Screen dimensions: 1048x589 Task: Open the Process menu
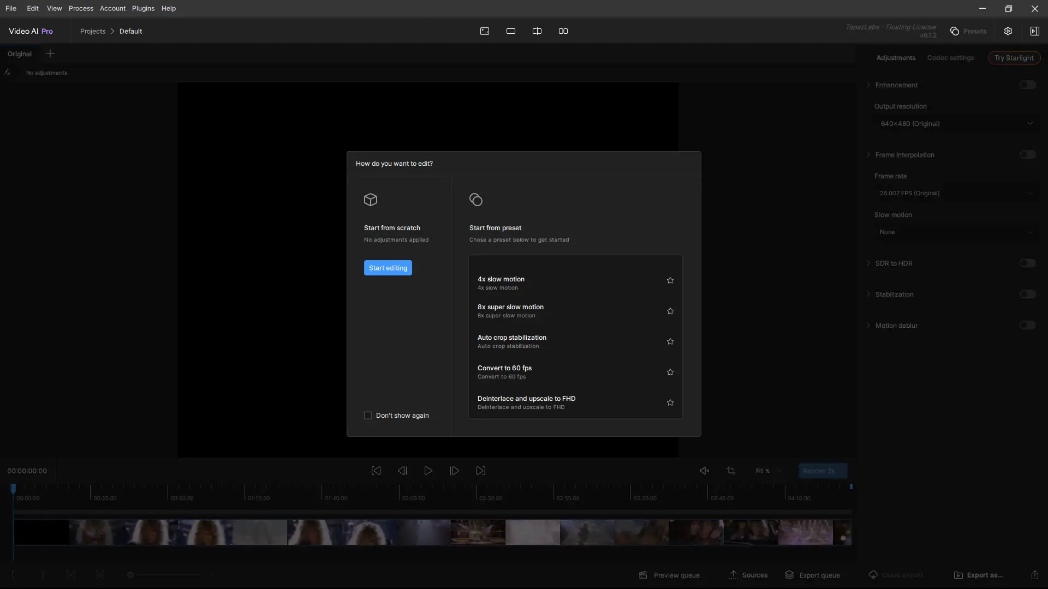pos(81,8)
